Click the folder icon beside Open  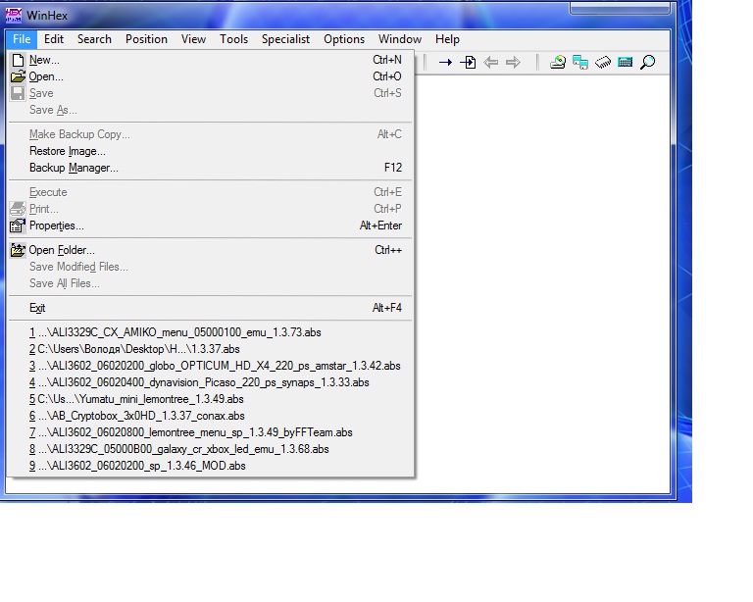pyautogui.click(x=19, y=76)
